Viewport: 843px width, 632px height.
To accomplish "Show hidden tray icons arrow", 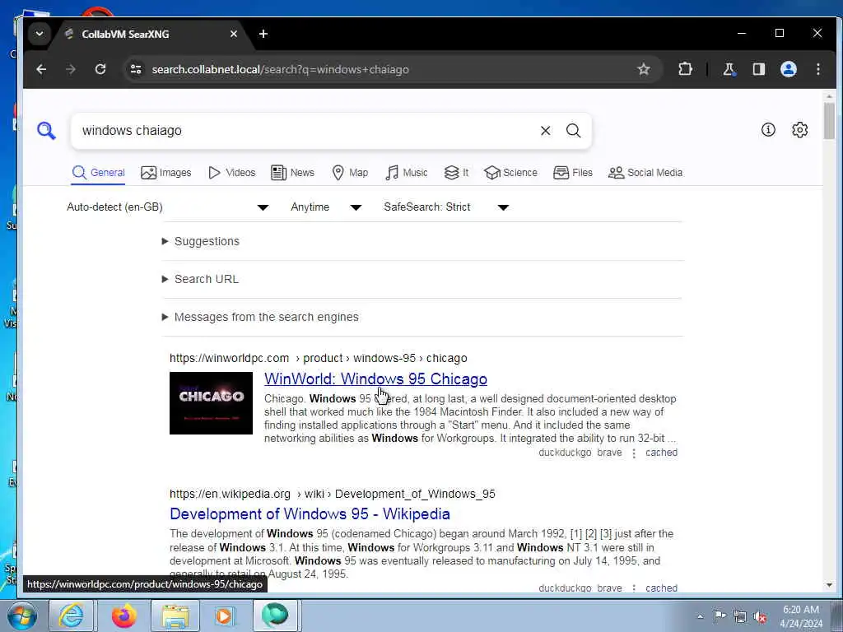I will pos(700,616).
